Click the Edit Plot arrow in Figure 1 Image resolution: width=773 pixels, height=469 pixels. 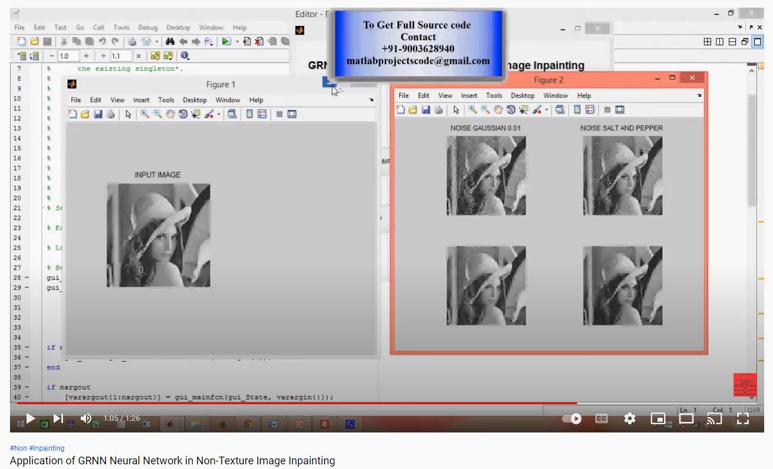[x=128, y=114]
